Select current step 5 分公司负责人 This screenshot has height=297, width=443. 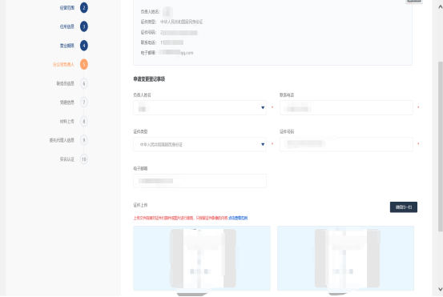click(x=83, y=64)
